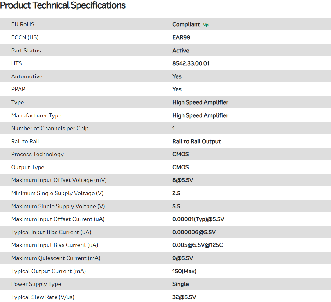Click the Typical Slew Rate value
This screenshot has height=302, width=331.
(184, 297)
